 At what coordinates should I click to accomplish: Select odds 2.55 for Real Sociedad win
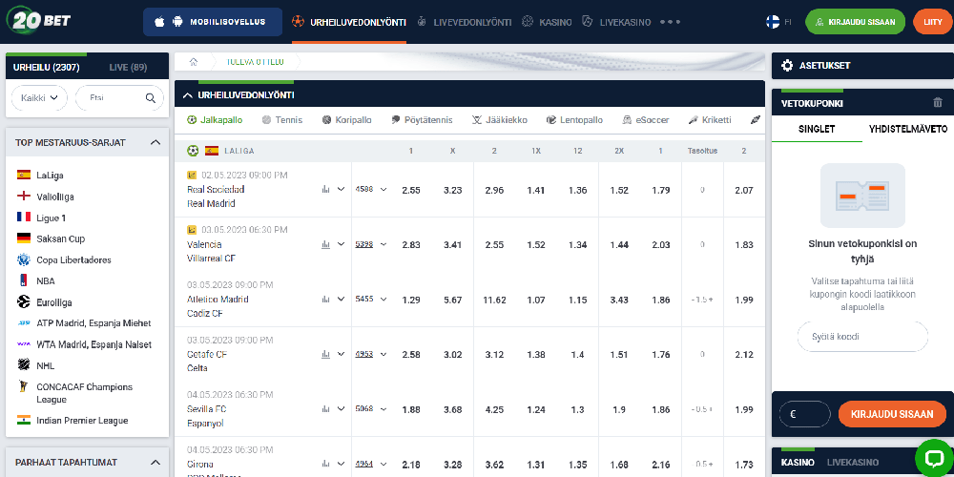[x=411, y=190]
